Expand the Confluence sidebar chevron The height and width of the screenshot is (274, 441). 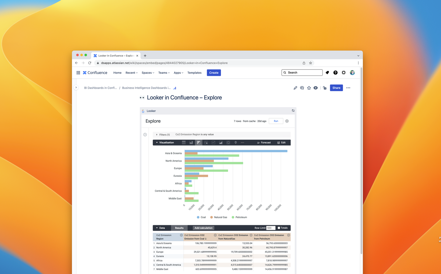click(x=76, y=87)
